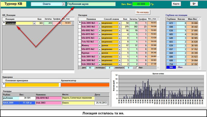Click the Vob-3004 №3 bait cell
Screen dimensions: 207x117
(90, 64)
